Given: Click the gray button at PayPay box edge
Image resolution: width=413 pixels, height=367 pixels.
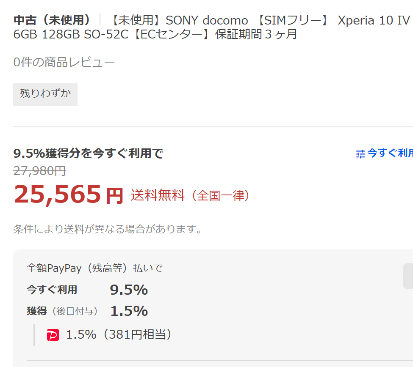Looking at the screenshot, I should pyautogui.click(x=408, y=276).
